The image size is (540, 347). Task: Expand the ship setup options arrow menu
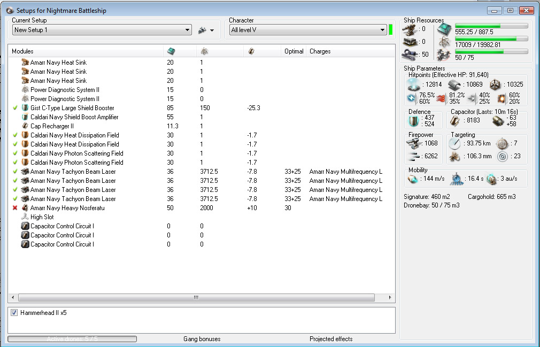click(212, 30)
